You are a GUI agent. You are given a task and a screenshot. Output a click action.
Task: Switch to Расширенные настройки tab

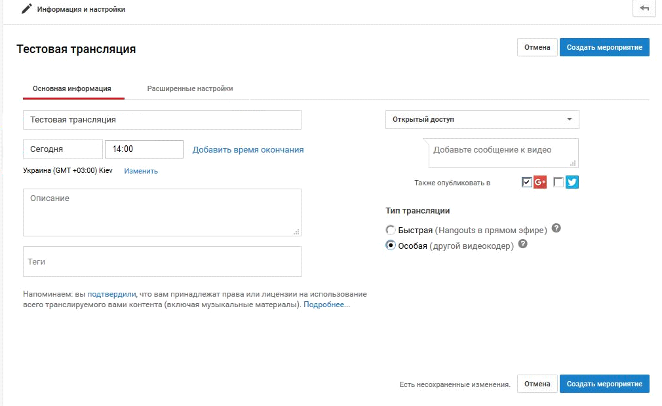(x=190, y=88)
